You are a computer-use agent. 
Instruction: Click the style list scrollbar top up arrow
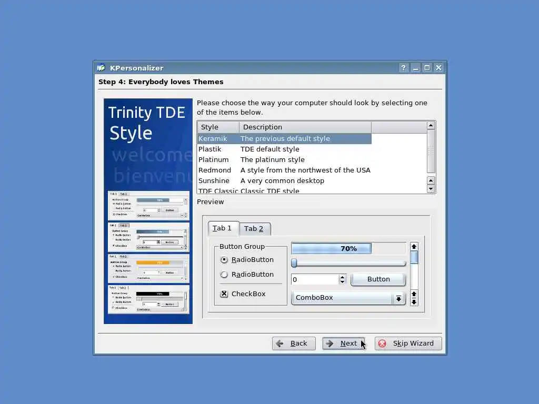point(431,125)
